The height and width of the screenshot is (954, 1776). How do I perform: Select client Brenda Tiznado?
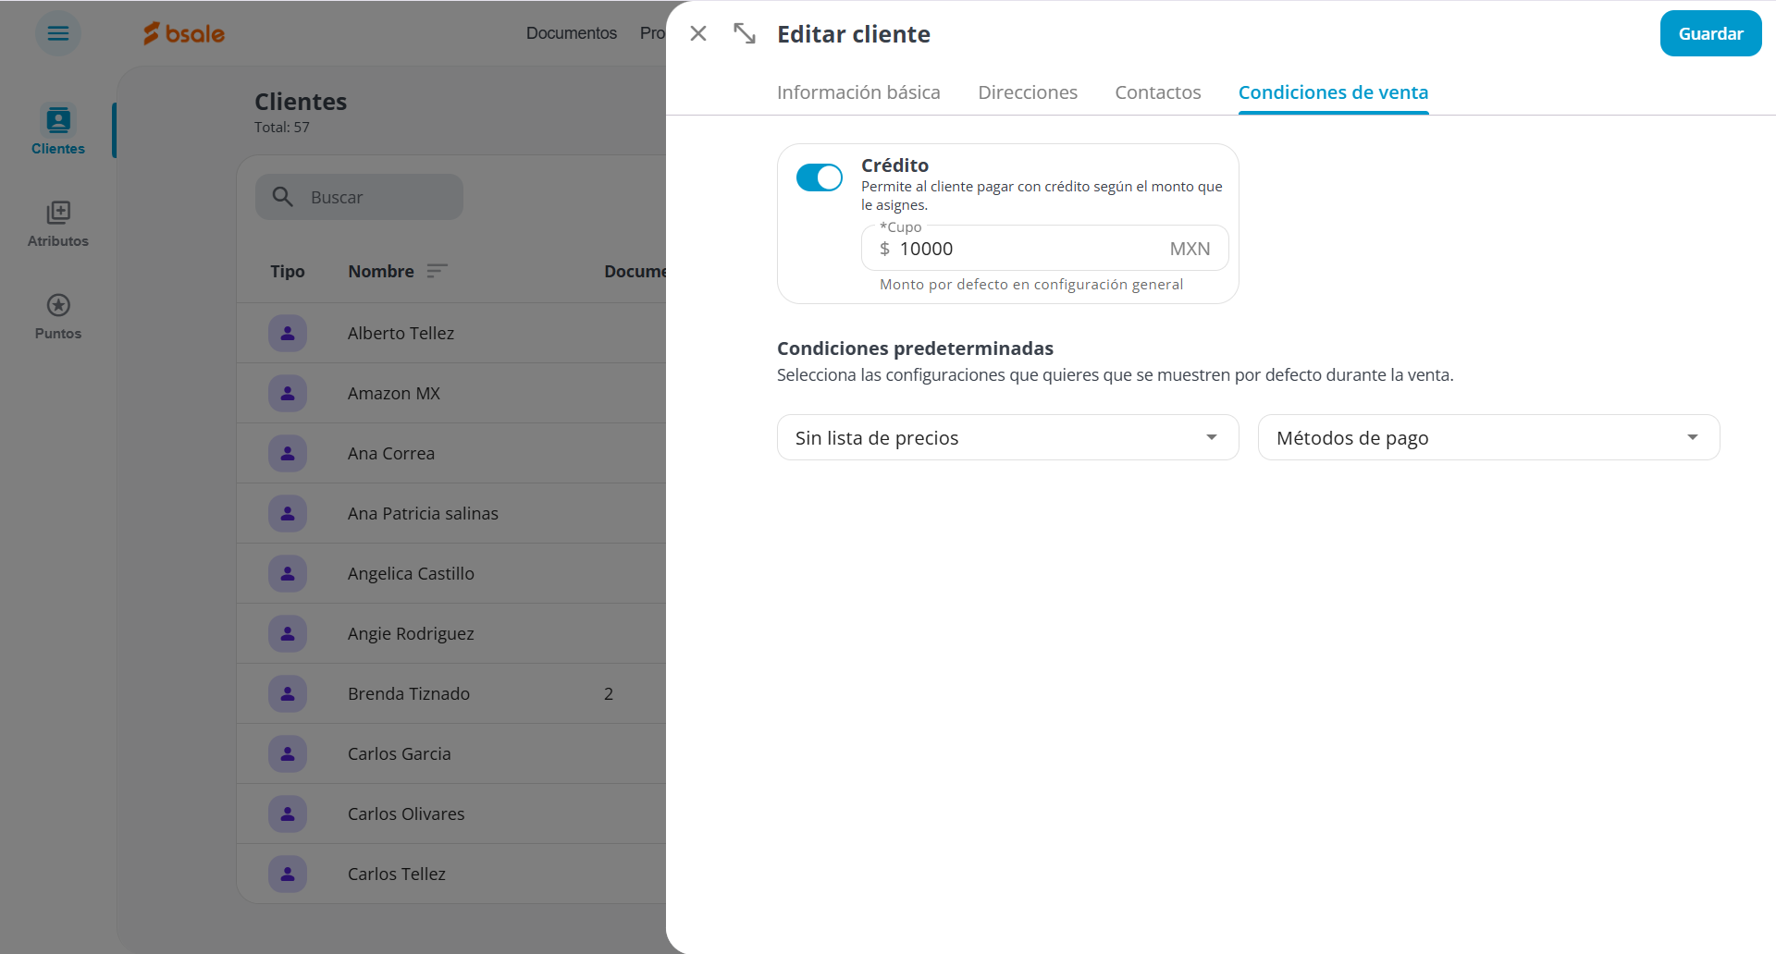click(409, 693)
